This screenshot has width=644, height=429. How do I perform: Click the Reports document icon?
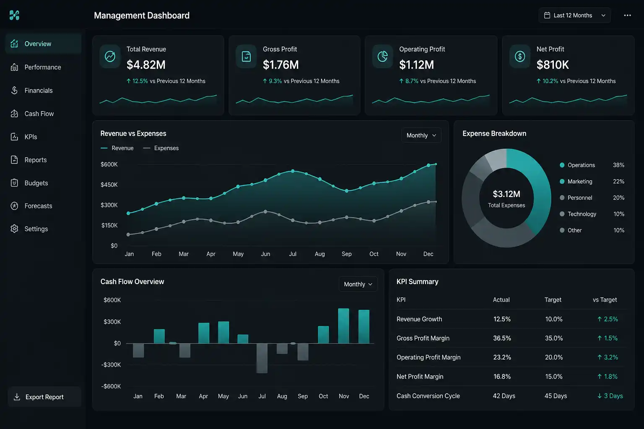click(14, 160)
